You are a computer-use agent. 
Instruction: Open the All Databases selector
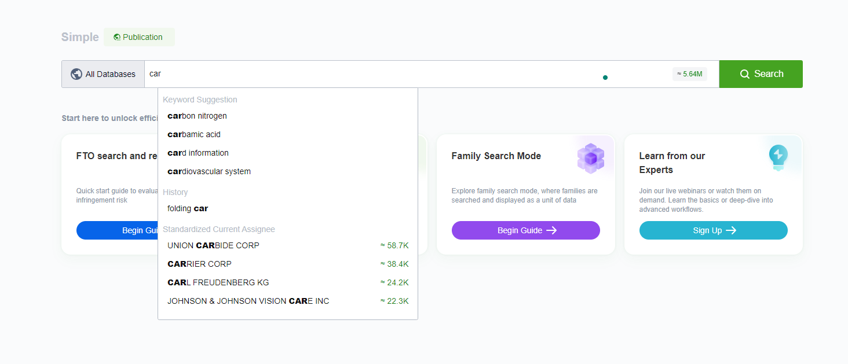point(103,74)
